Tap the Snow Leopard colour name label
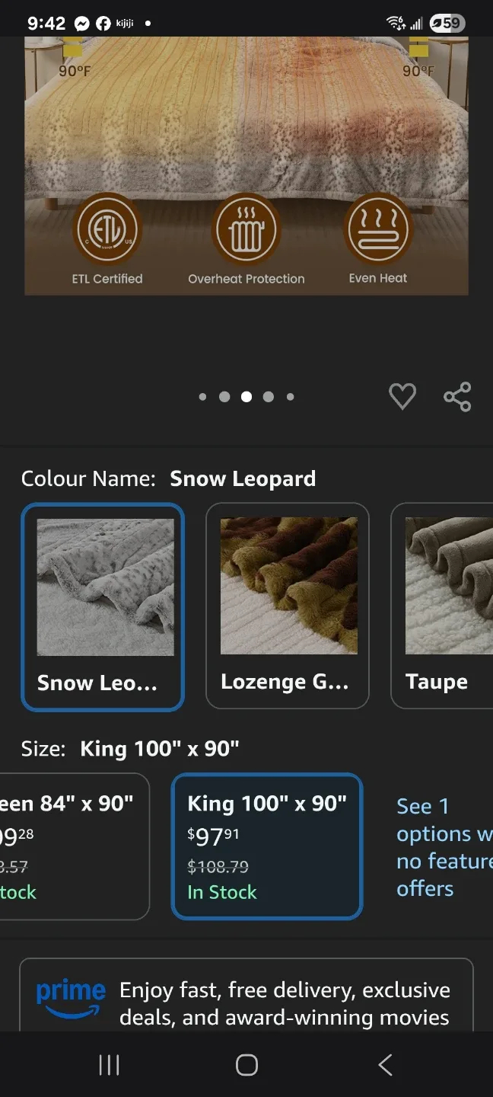 tap(243, 478)
